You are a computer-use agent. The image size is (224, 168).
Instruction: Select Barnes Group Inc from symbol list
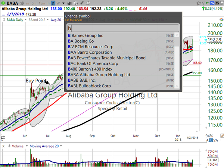[x=121, y=35]
